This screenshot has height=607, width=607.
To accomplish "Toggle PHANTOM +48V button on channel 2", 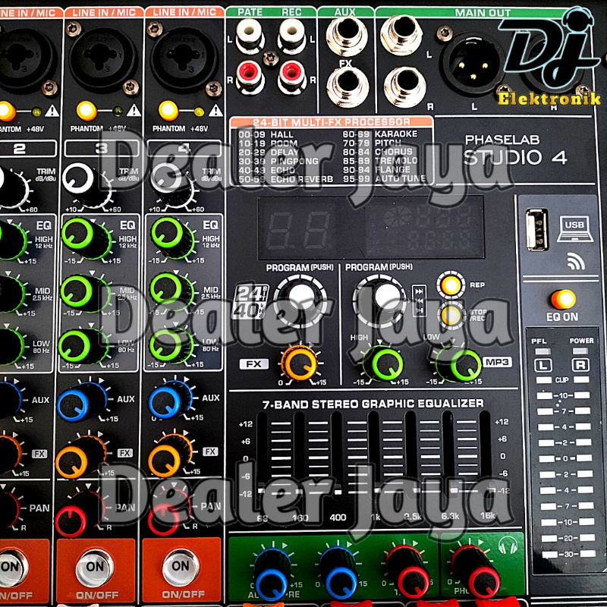I will 6,111.
